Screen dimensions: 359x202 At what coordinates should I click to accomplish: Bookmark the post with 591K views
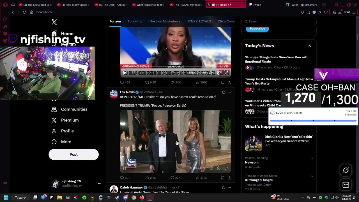pyautogui.click(x=223, y=82)
